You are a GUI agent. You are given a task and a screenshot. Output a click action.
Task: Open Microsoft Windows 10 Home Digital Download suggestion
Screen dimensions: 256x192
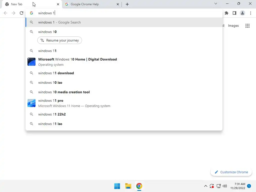point(124,62)
